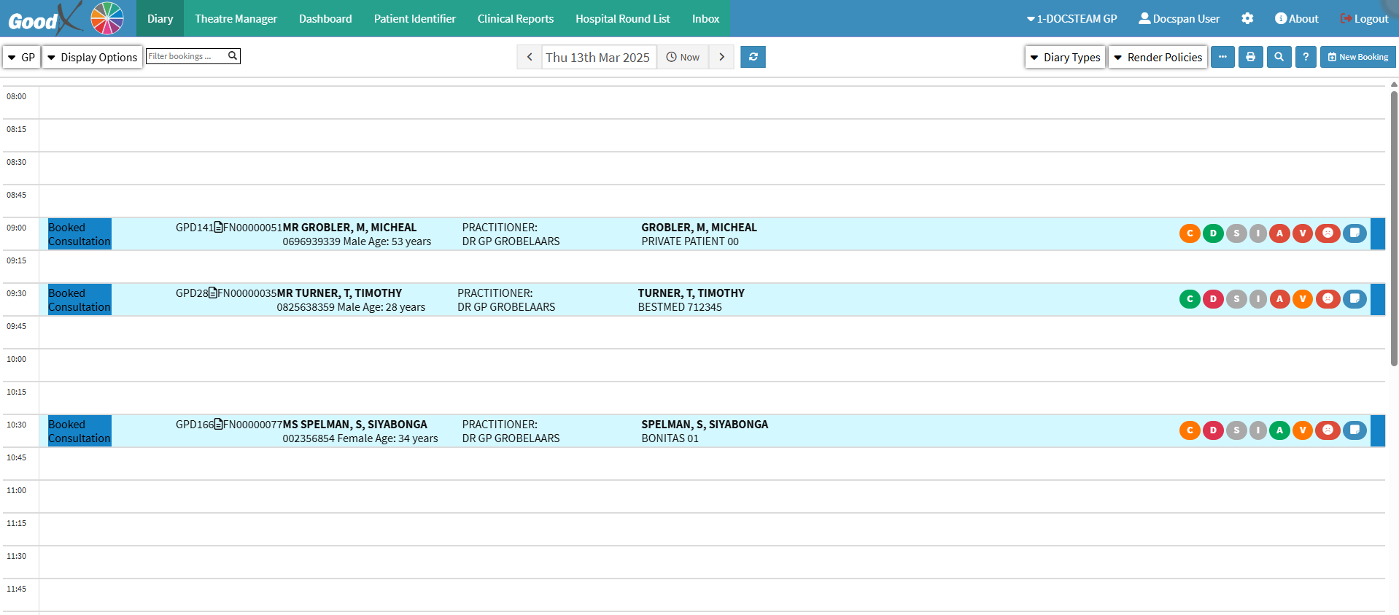Expand the Render Policies dropdown

click(x=1158, y=57)
